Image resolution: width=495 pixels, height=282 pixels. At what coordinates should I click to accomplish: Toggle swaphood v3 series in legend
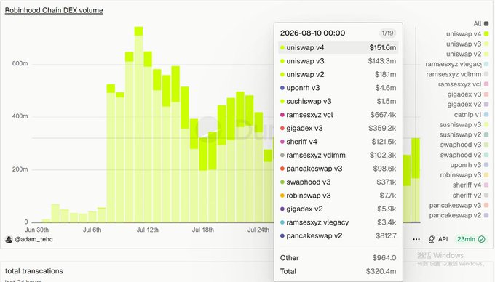[464, 145]
